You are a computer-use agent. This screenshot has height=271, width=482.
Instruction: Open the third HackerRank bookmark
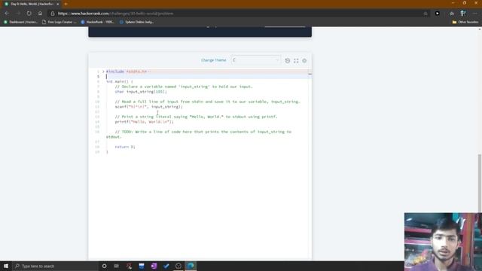(98, 22)
